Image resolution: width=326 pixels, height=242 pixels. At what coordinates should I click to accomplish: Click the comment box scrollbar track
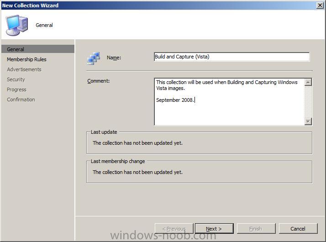tap(308, 102)
